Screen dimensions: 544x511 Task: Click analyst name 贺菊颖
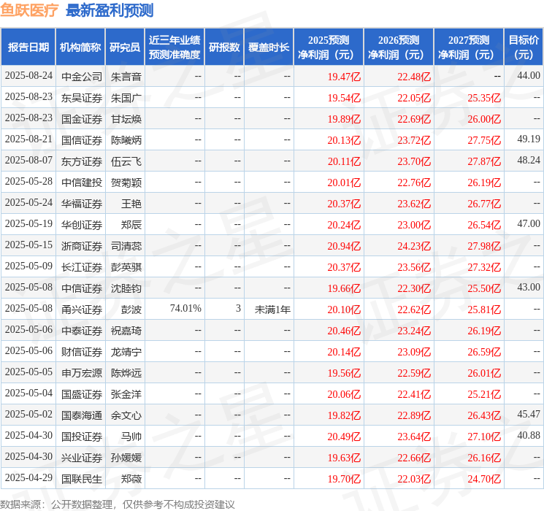pos(126,182)
